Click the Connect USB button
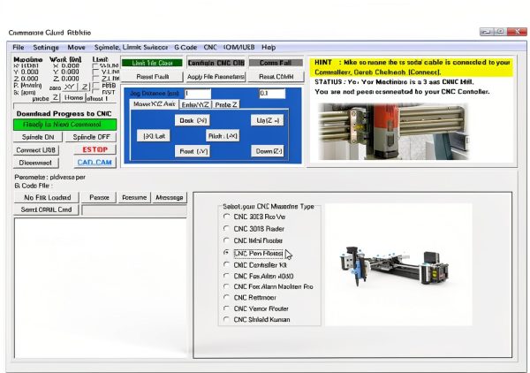 coord(36,149)
